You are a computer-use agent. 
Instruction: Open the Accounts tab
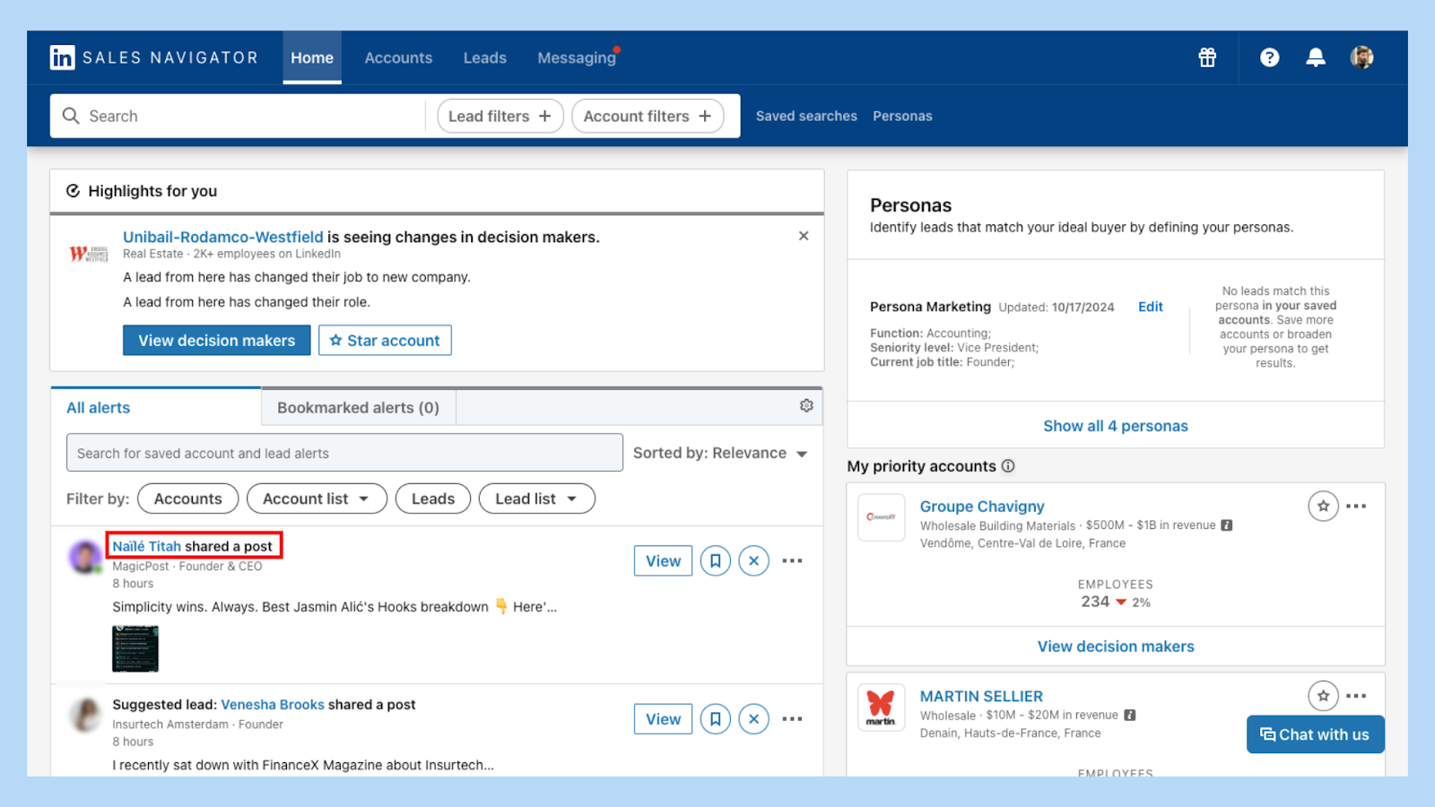point(398,57)
